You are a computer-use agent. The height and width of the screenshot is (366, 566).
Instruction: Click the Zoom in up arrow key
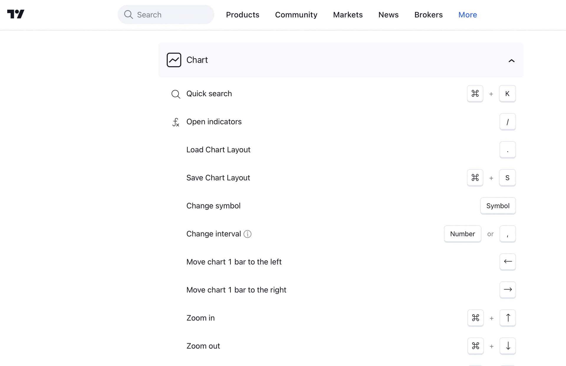pyautogui.click(x=507, y=318)
